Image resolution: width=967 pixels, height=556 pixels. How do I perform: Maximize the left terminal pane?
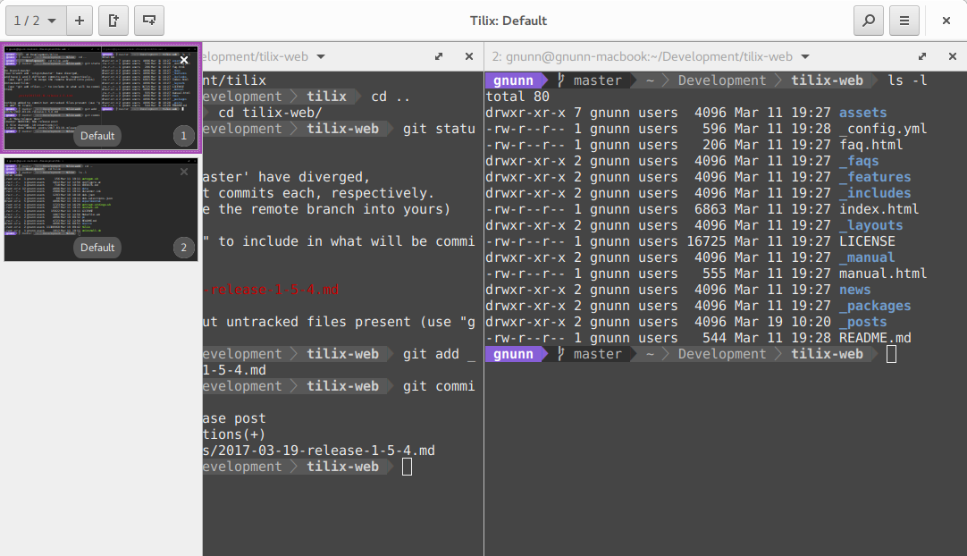pos(438,55)
